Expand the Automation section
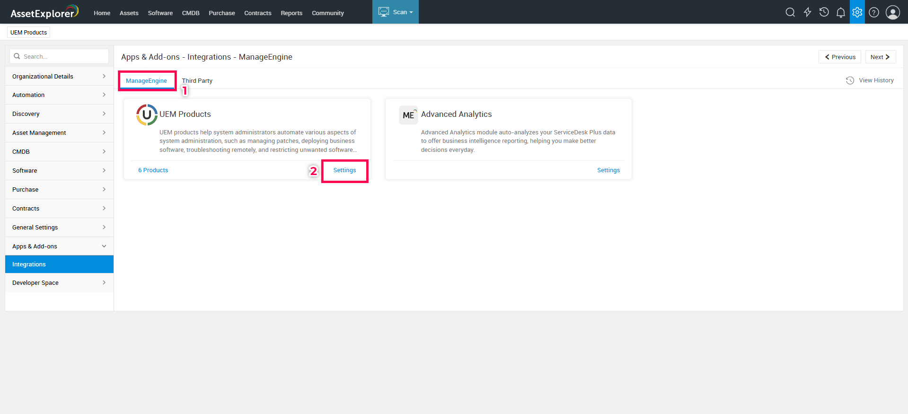This screenshot has height=414, width=908. pos(59,95)
